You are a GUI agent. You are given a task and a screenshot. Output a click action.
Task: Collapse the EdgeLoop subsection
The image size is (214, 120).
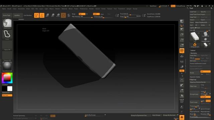(193, 80)
